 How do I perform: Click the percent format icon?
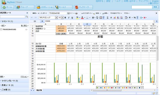pyautogui.click(x=134, y=18)
